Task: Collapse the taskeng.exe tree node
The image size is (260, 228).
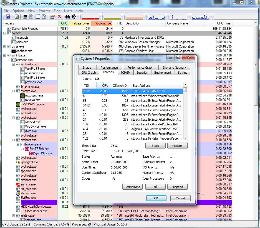Action: tap(18, 144)
